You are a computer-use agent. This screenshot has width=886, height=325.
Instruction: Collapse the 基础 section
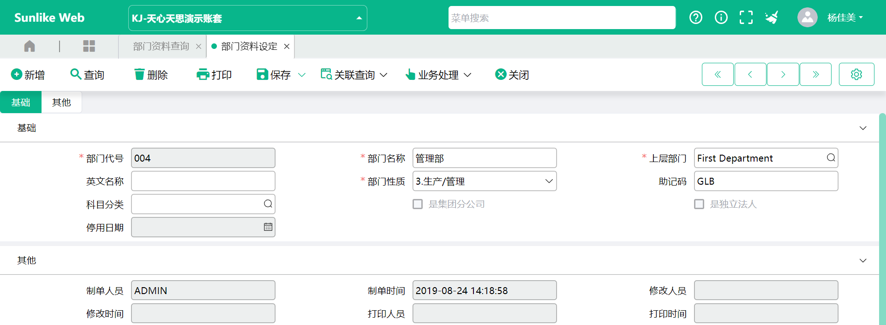pyautogui.click(x=863, y=128)
